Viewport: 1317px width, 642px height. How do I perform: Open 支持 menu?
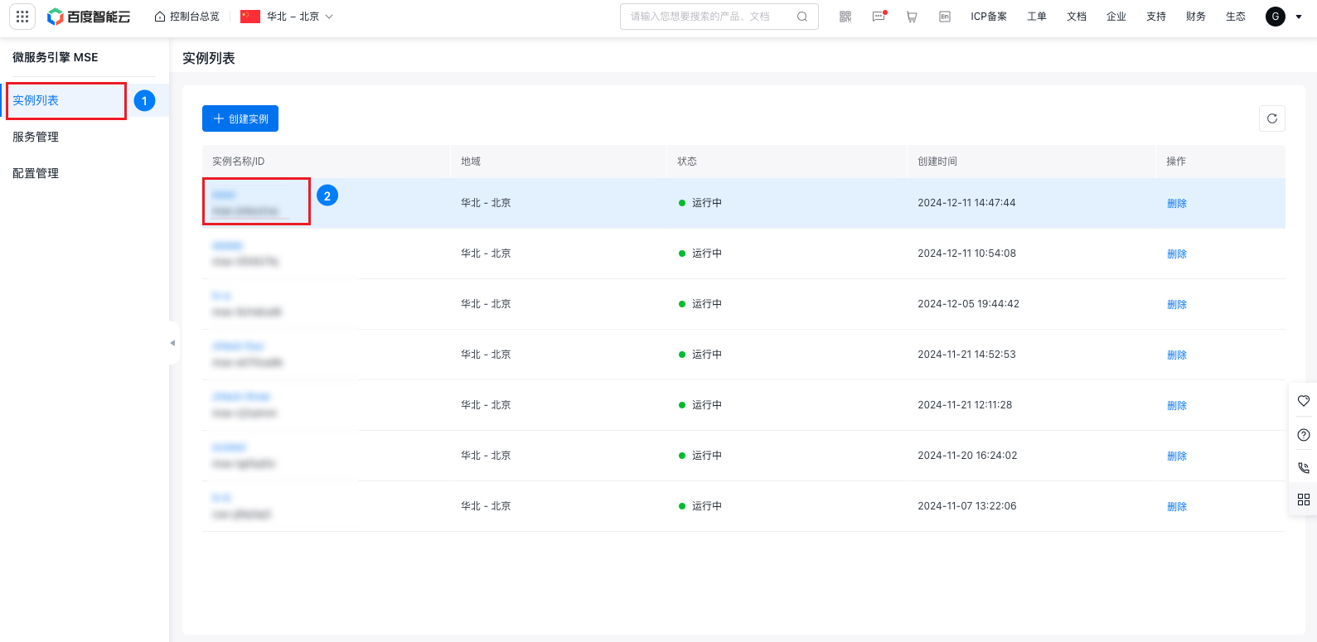pos(1156,17)
